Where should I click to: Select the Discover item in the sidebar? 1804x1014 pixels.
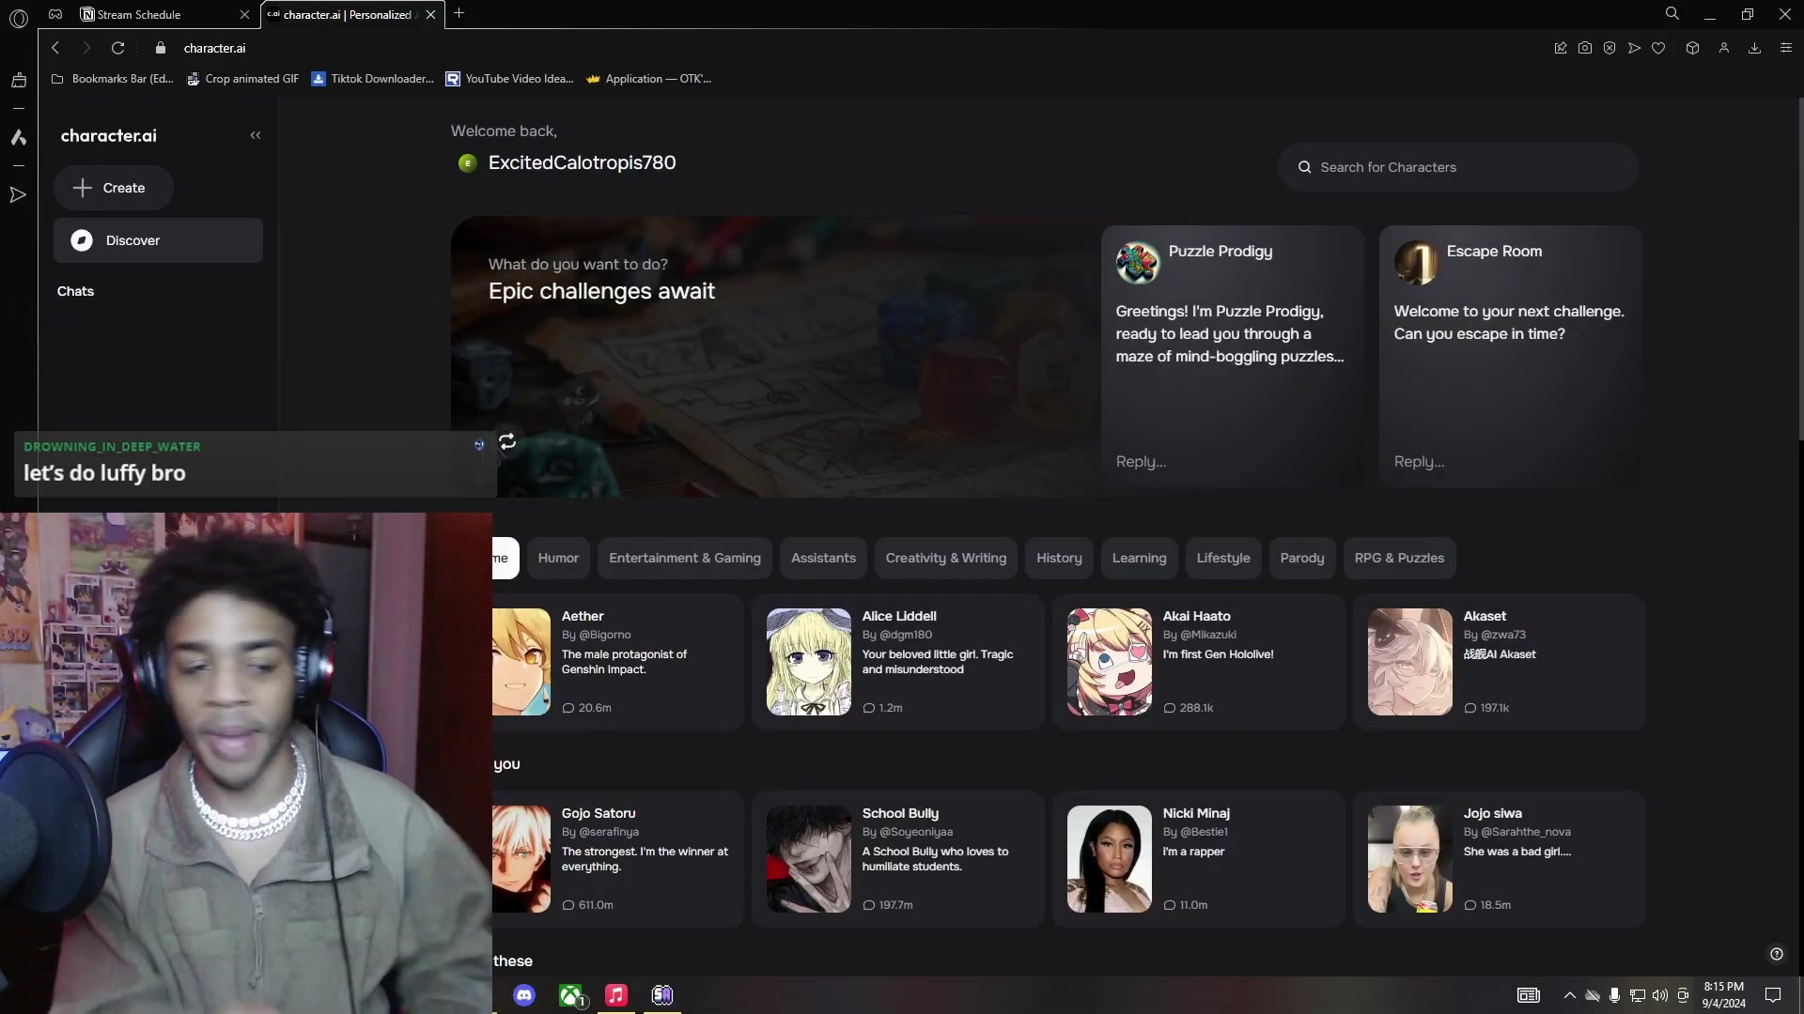click(158, 240)
